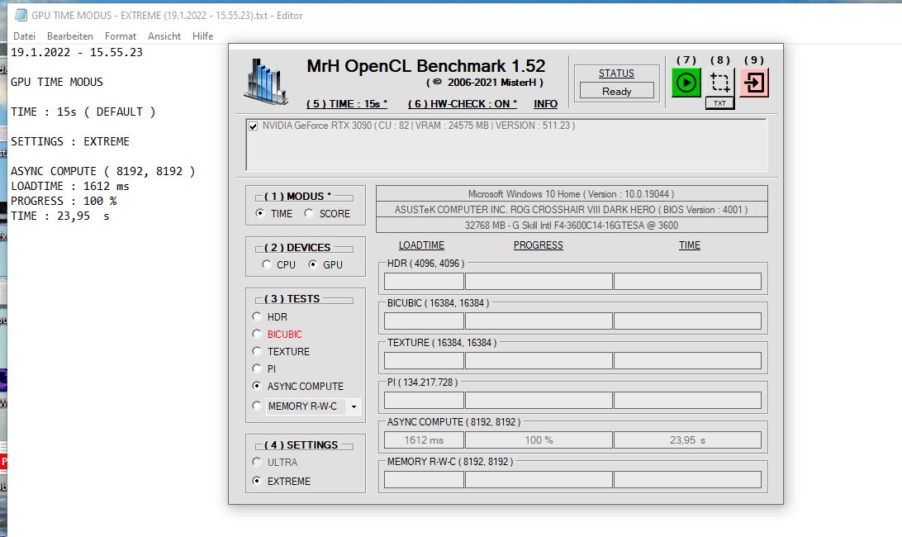Click the screenshot TXT capture icon
Viewport: 902px width, 537px height.
[719, 83]
